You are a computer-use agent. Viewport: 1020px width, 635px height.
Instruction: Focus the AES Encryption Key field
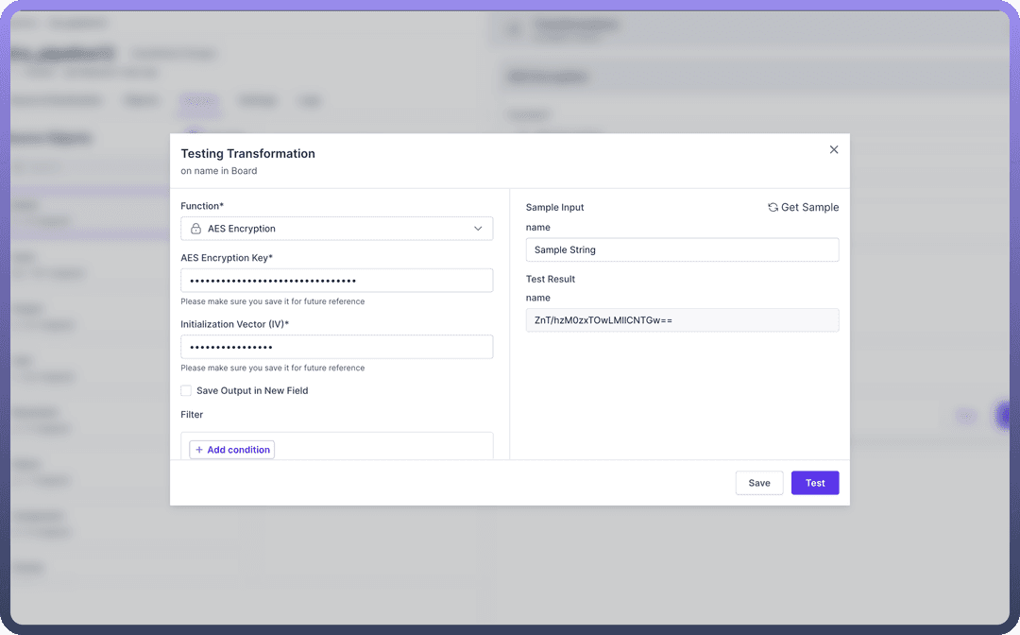[x=336, y=281]
